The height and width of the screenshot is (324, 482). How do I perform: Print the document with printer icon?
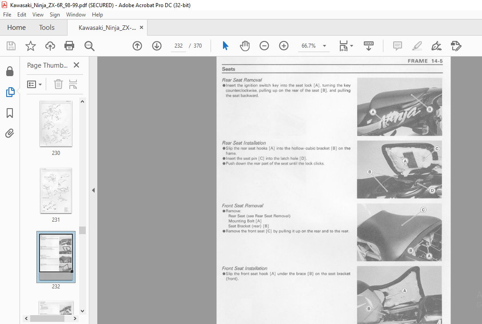tap(69, 46)
